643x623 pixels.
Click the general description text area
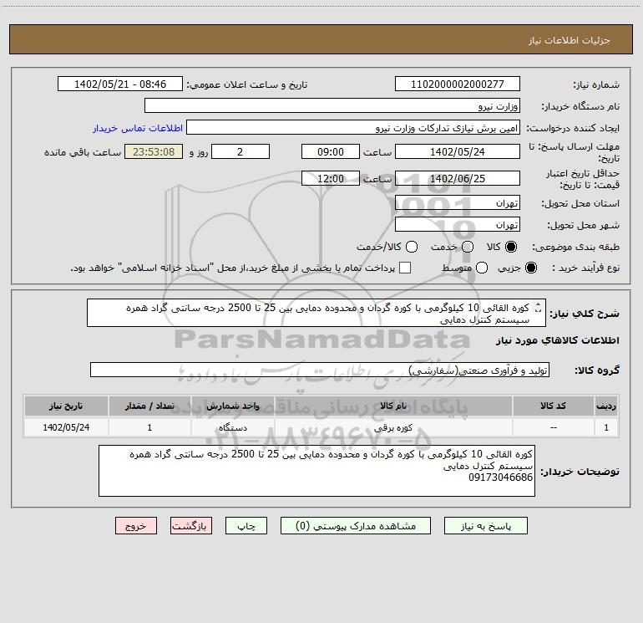(x=316, y=313)
